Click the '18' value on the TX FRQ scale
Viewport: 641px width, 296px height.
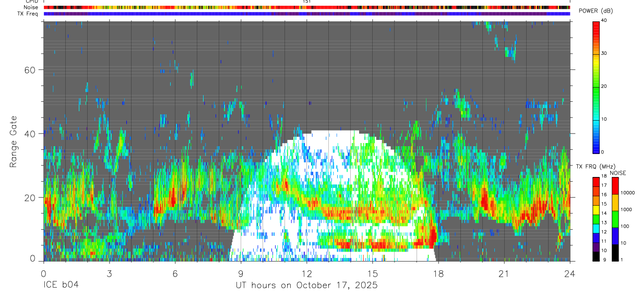(x=604, y=177)
